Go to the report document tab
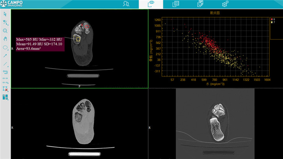283x159 pixels. point(200,4)
